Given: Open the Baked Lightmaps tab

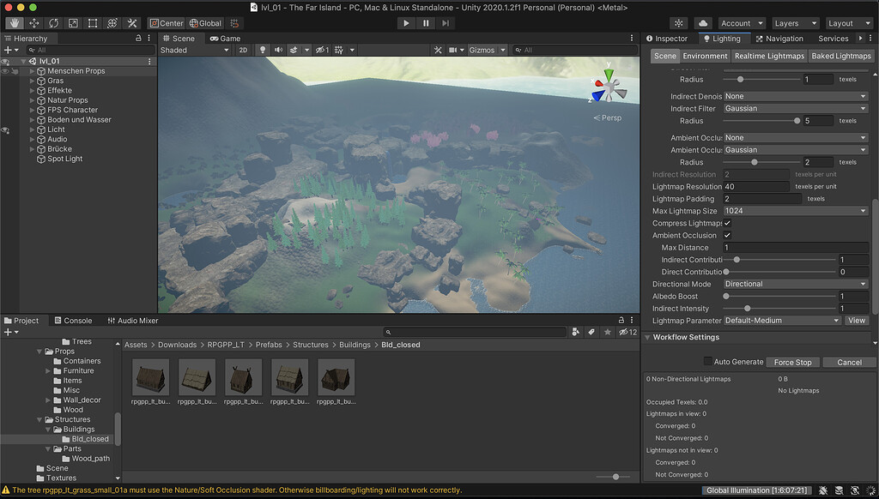Looking at the screenshot, I should click(x=840, y=55).
